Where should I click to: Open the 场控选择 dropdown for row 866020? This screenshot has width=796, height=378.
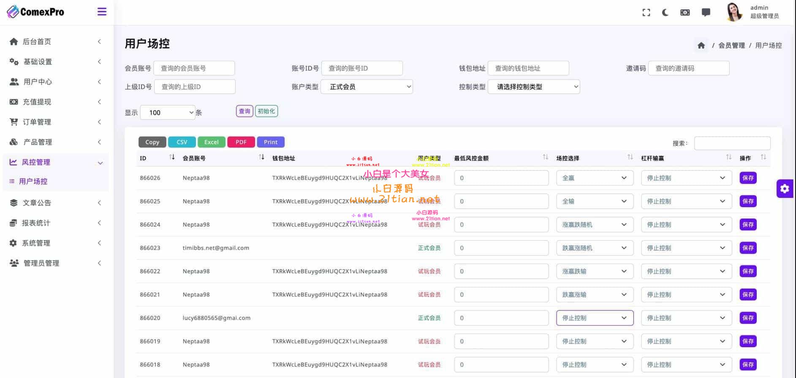click(595, 318)
